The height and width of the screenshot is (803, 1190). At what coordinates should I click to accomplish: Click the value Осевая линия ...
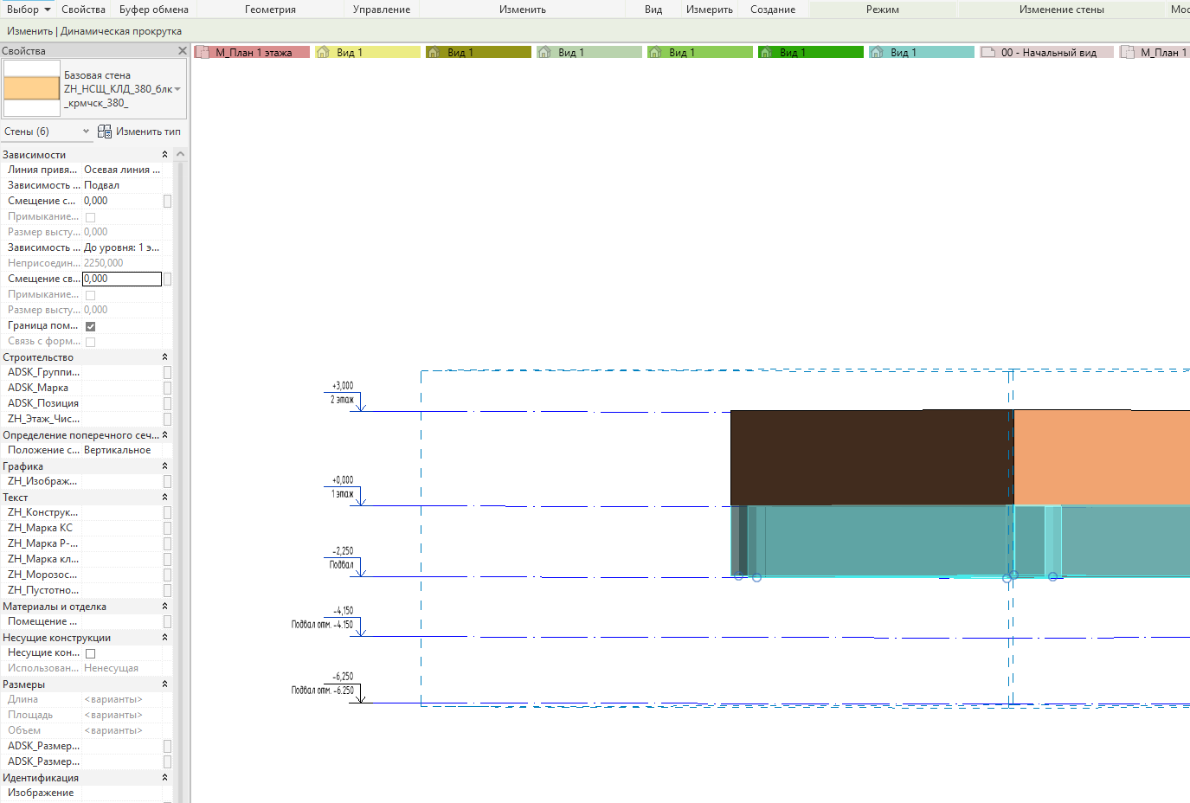coord(121,170)
